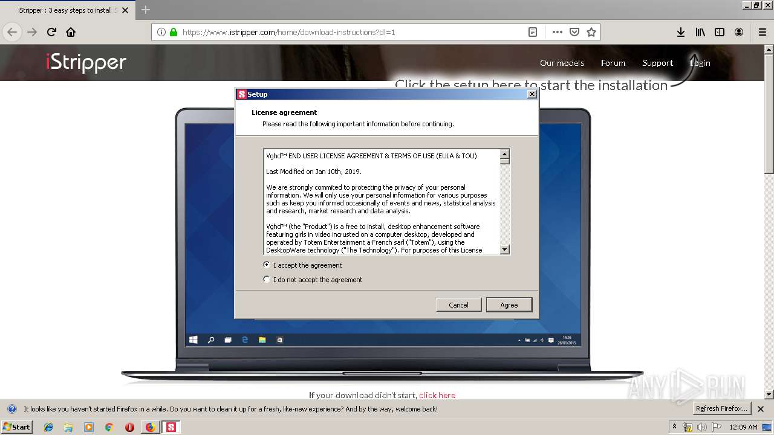This screenshot has height=435, width=774.
Task: Open the Firefox downloads arrow
Action: (681, 32)
